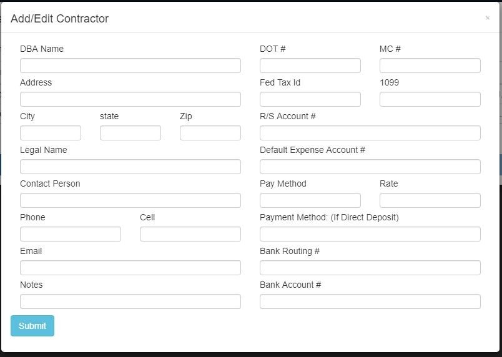This screenshot has height=357, width=502.
Task: Select the Phone number field
Action: [x=71, y=234]
